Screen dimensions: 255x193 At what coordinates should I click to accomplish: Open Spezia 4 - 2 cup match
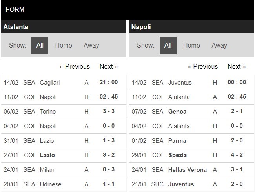(237, 155)
